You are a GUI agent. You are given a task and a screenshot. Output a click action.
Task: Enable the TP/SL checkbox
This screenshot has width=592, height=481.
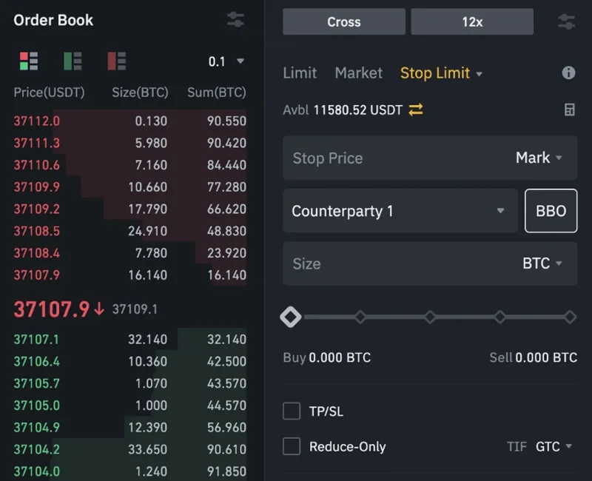point(292,411)
